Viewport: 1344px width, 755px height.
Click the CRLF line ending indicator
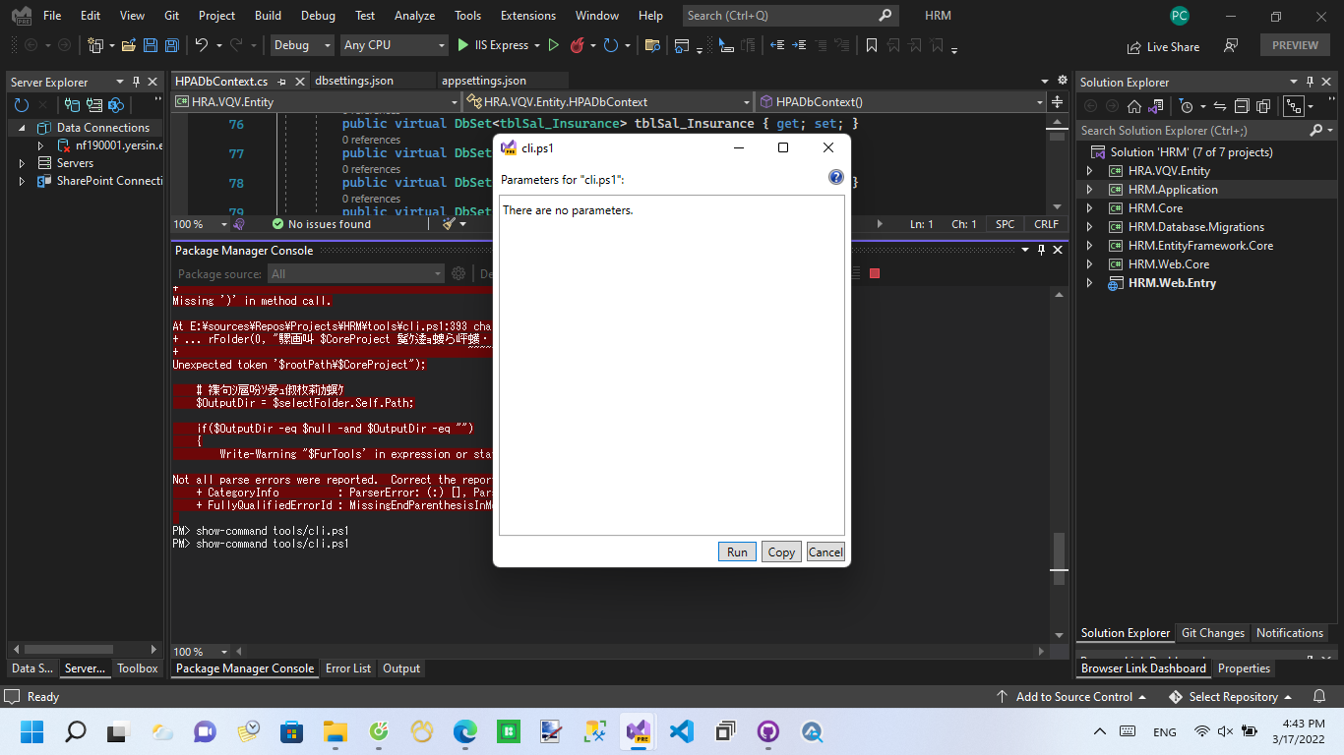pyautogui.click(x=1046, y=224)
